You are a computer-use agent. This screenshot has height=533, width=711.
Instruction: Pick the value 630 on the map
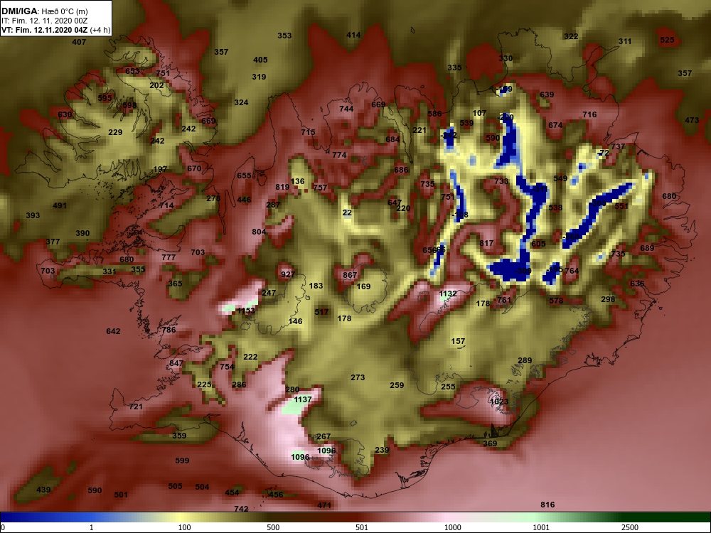tap(65, 114)
